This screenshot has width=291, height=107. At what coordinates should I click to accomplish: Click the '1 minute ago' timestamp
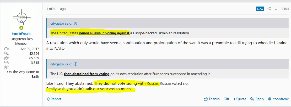click(x=56, y=9)
